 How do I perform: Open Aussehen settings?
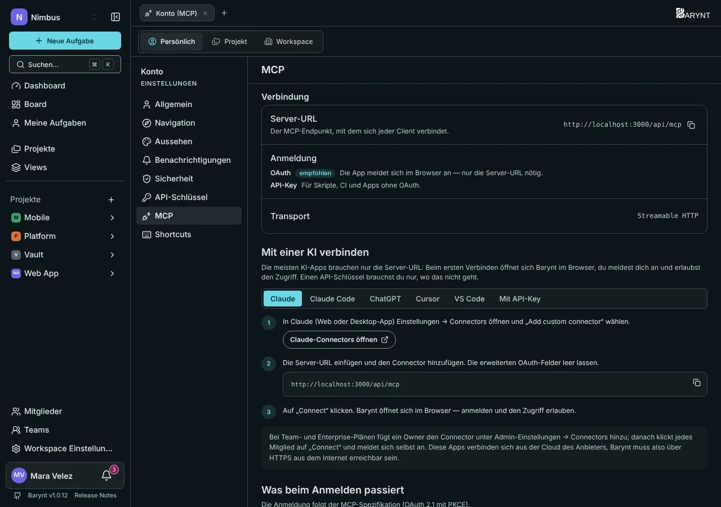tap(189, 141)
